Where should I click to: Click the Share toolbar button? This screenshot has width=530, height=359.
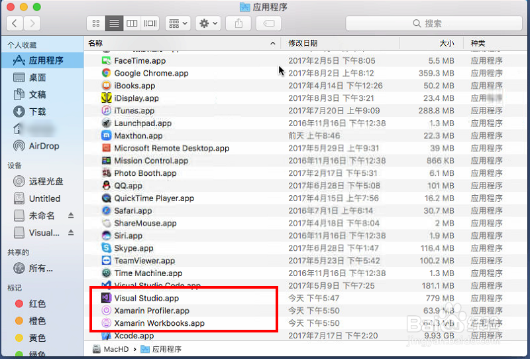[238, 23]
